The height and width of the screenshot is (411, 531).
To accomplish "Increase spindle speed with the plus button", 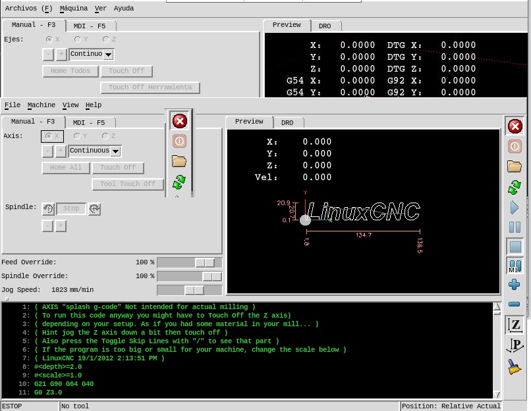I will [61, 226].
